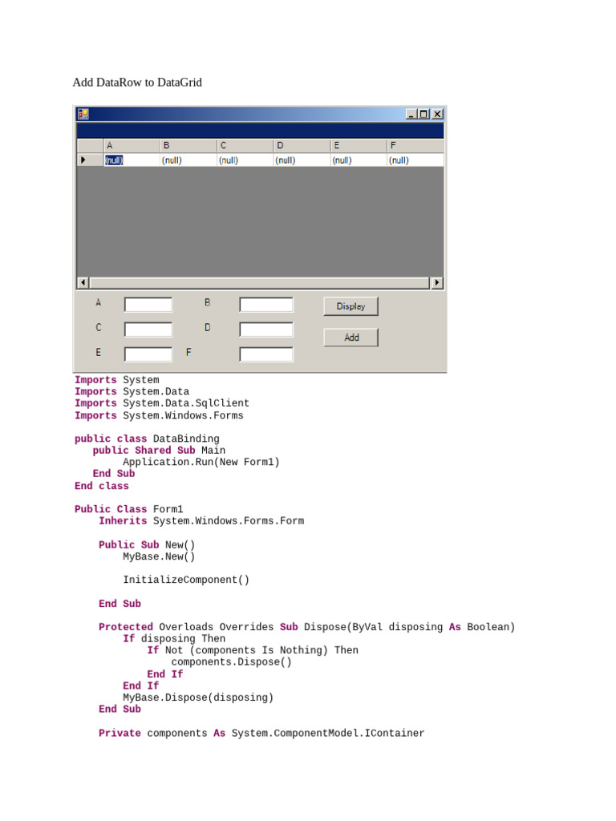
Task: Click the text box next to label D
Action: tap(266, 330)
